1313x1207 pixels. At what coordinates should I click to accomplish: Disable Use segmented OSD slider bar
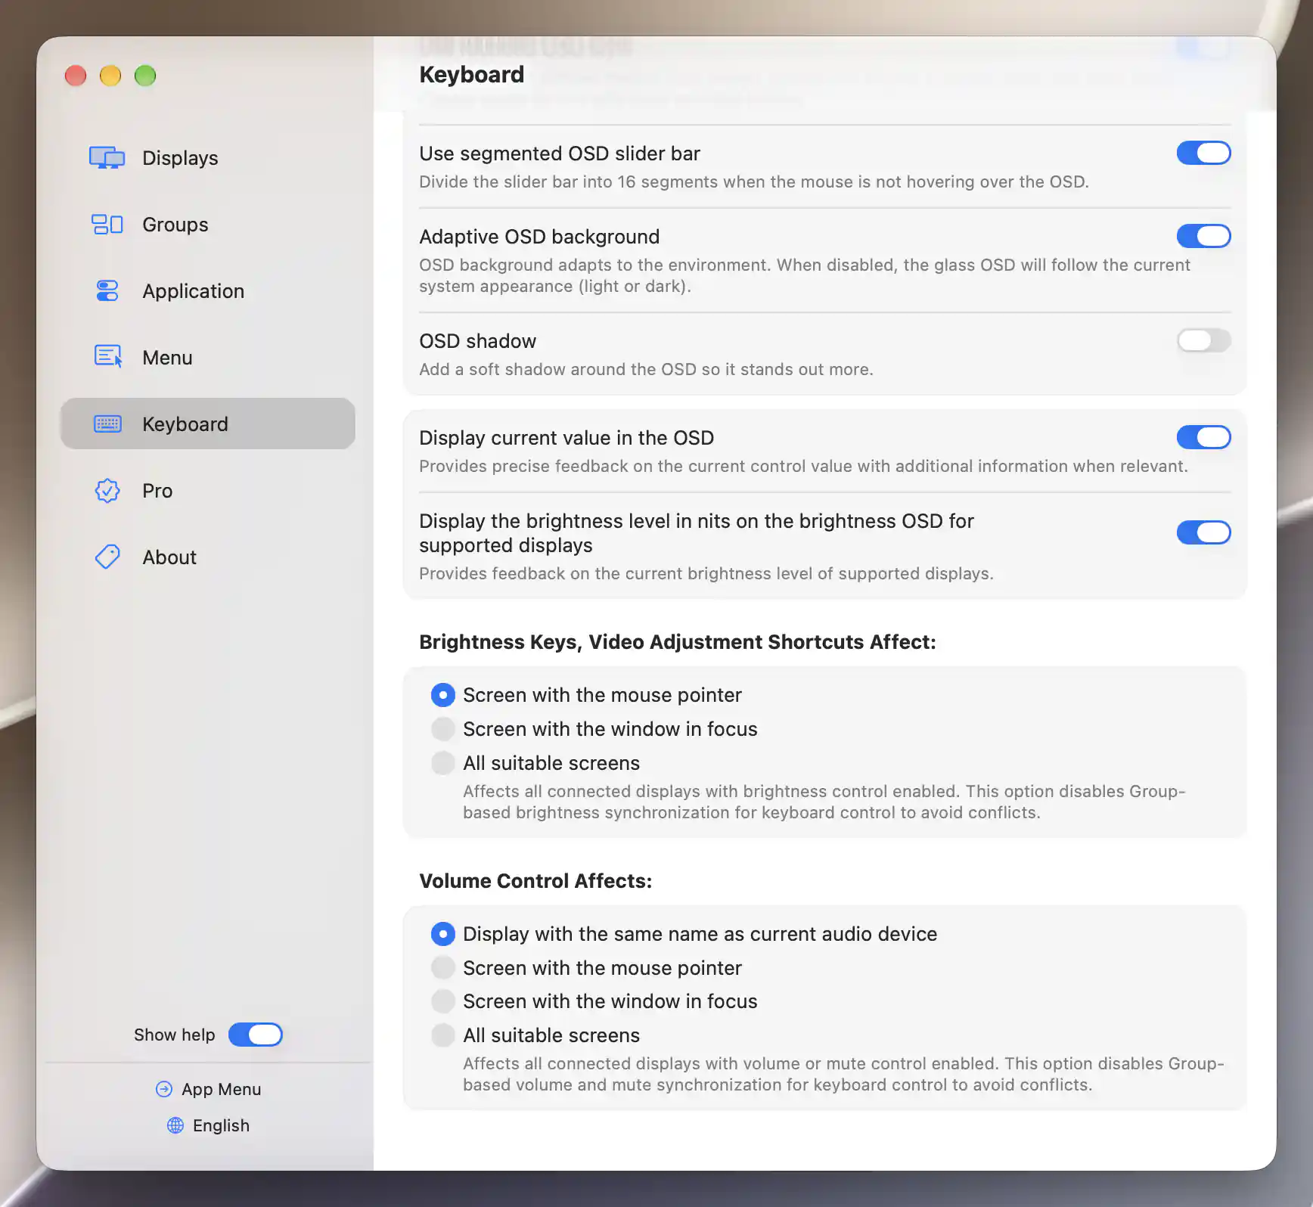coord(1203,153)
